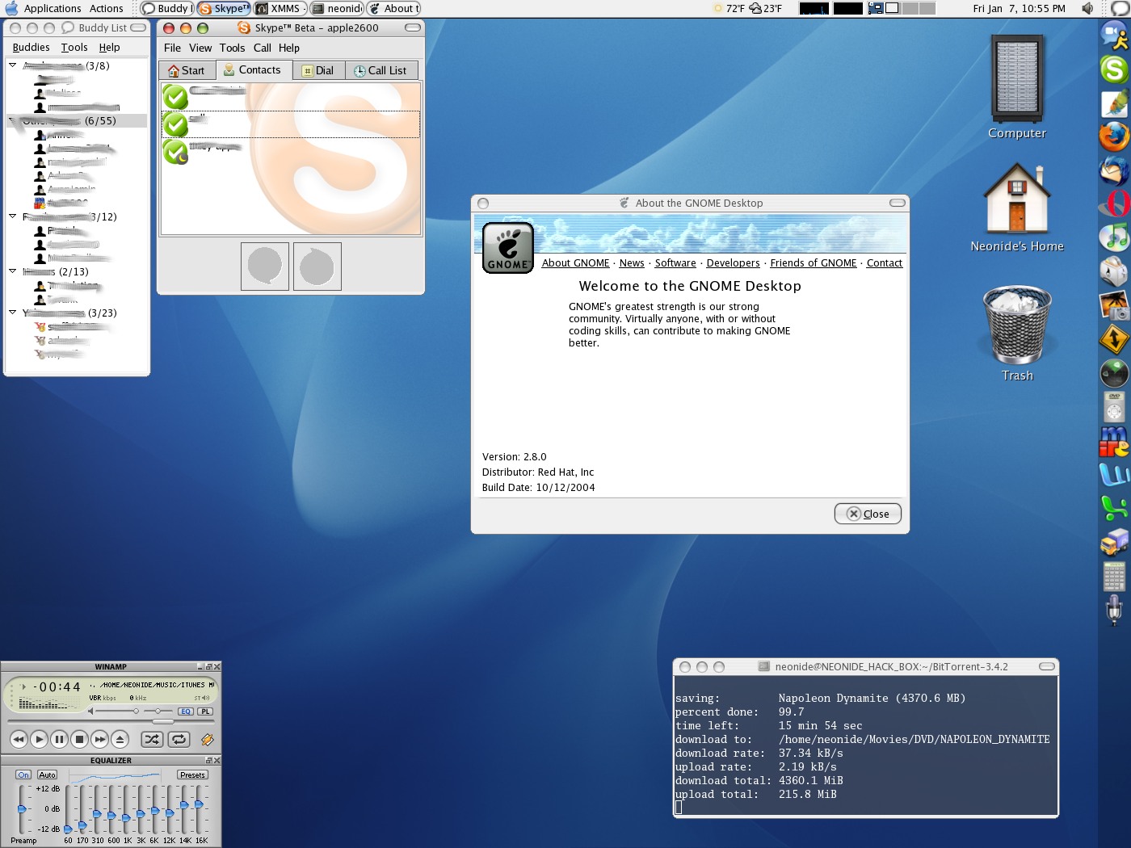Pause playback in Winamp
Viewport: 1131px width, 848px height.
coord(59,739)
